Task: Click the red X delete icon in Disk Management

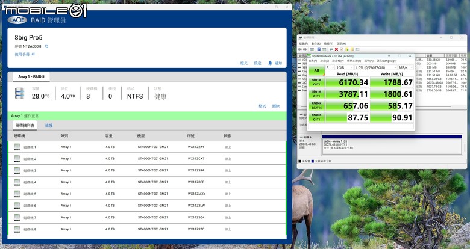Action: click(x=336, y=49)
